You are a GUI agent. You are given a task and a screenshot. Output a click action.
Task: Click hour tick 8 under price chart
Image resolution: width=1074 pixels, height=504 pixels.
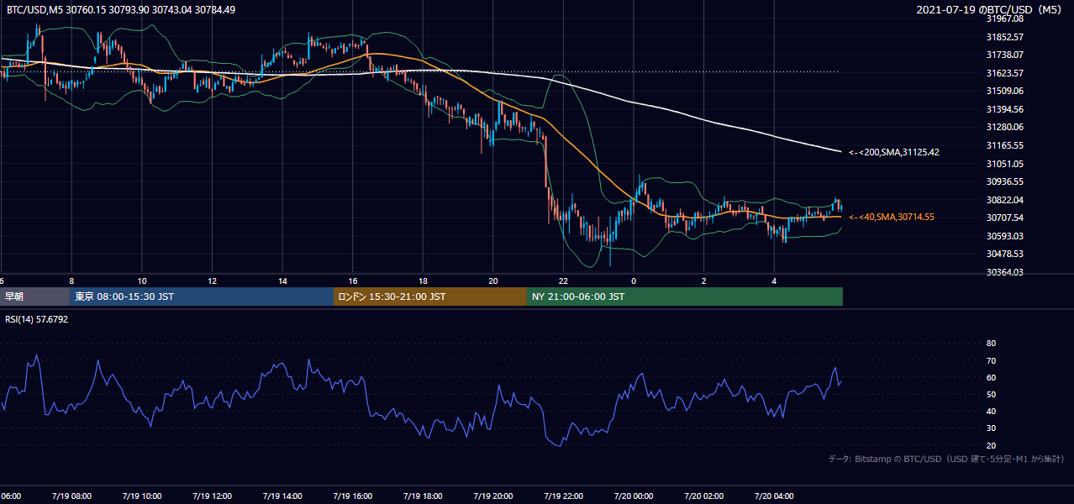[71, 281]
